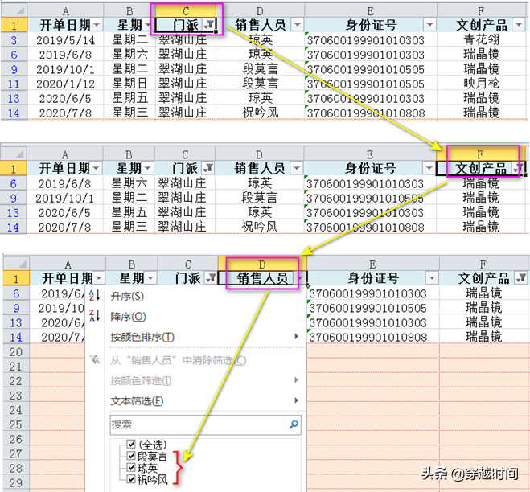Image resolution: width=530 pixels, height=492 pixels.
Task: Click 370600199901010808 cell in bottom sheet
Action: (x=373, y=337)
